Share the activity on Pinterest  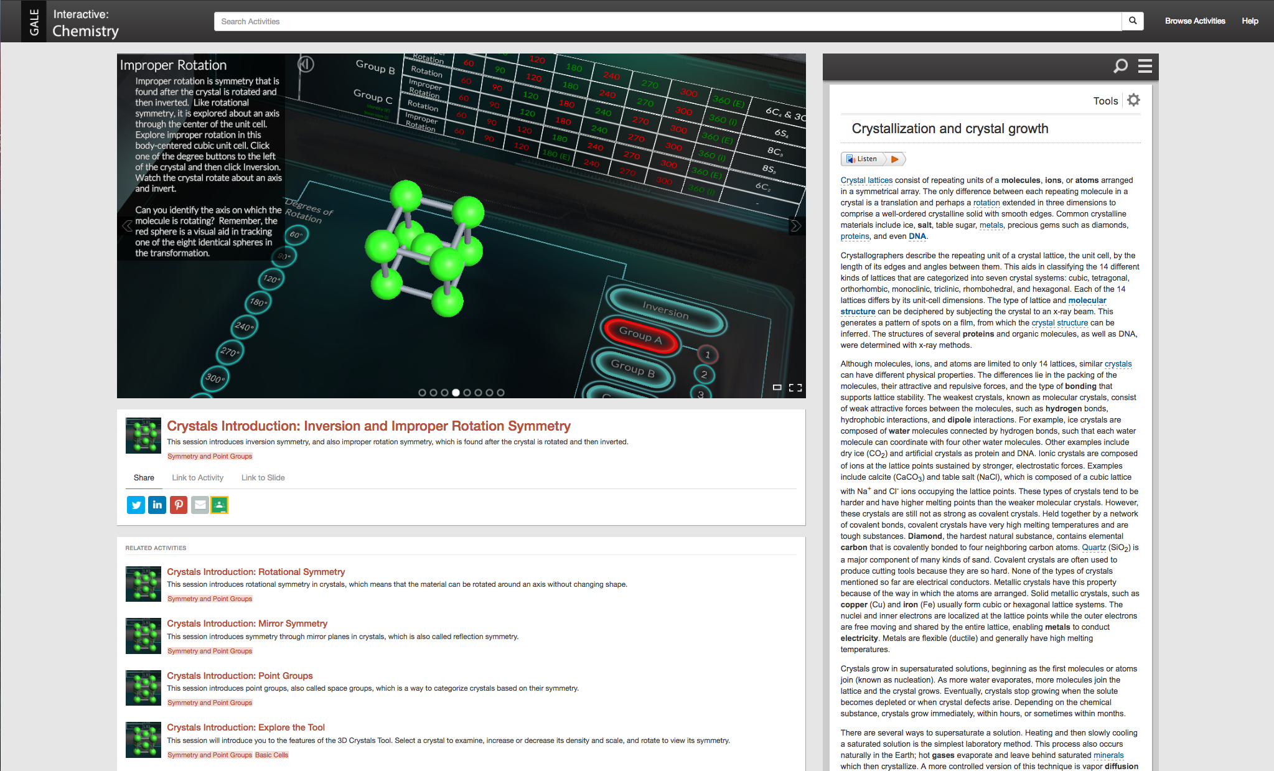(179, 505)
